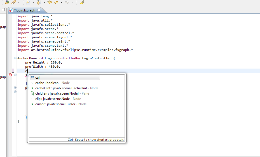
Task: Click the file icon on login.fxgraph tab
Action: point(11,10)
